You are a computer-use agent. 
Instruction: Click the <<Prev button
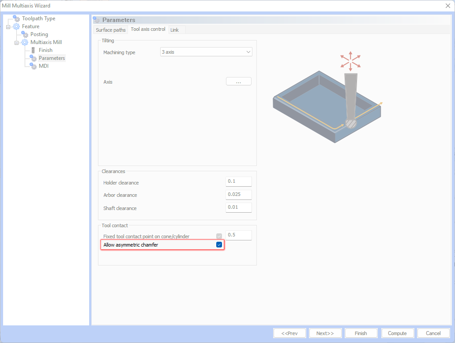click(x=290, y=333)
